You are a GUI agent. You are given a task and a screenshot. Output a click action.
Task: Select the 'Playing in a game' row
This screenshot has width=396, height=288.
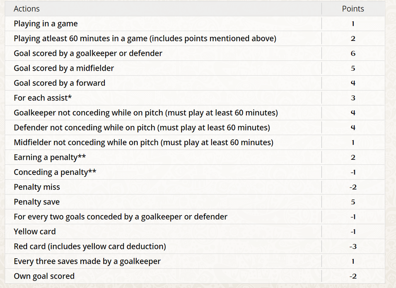point(195,24)
